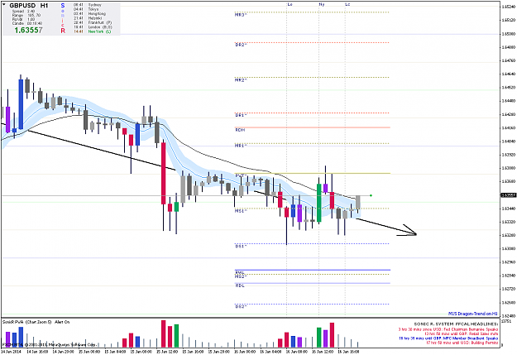
Task: Open the MPC Member Broadbent Speaks headline
Action: [x=448, y=338]
